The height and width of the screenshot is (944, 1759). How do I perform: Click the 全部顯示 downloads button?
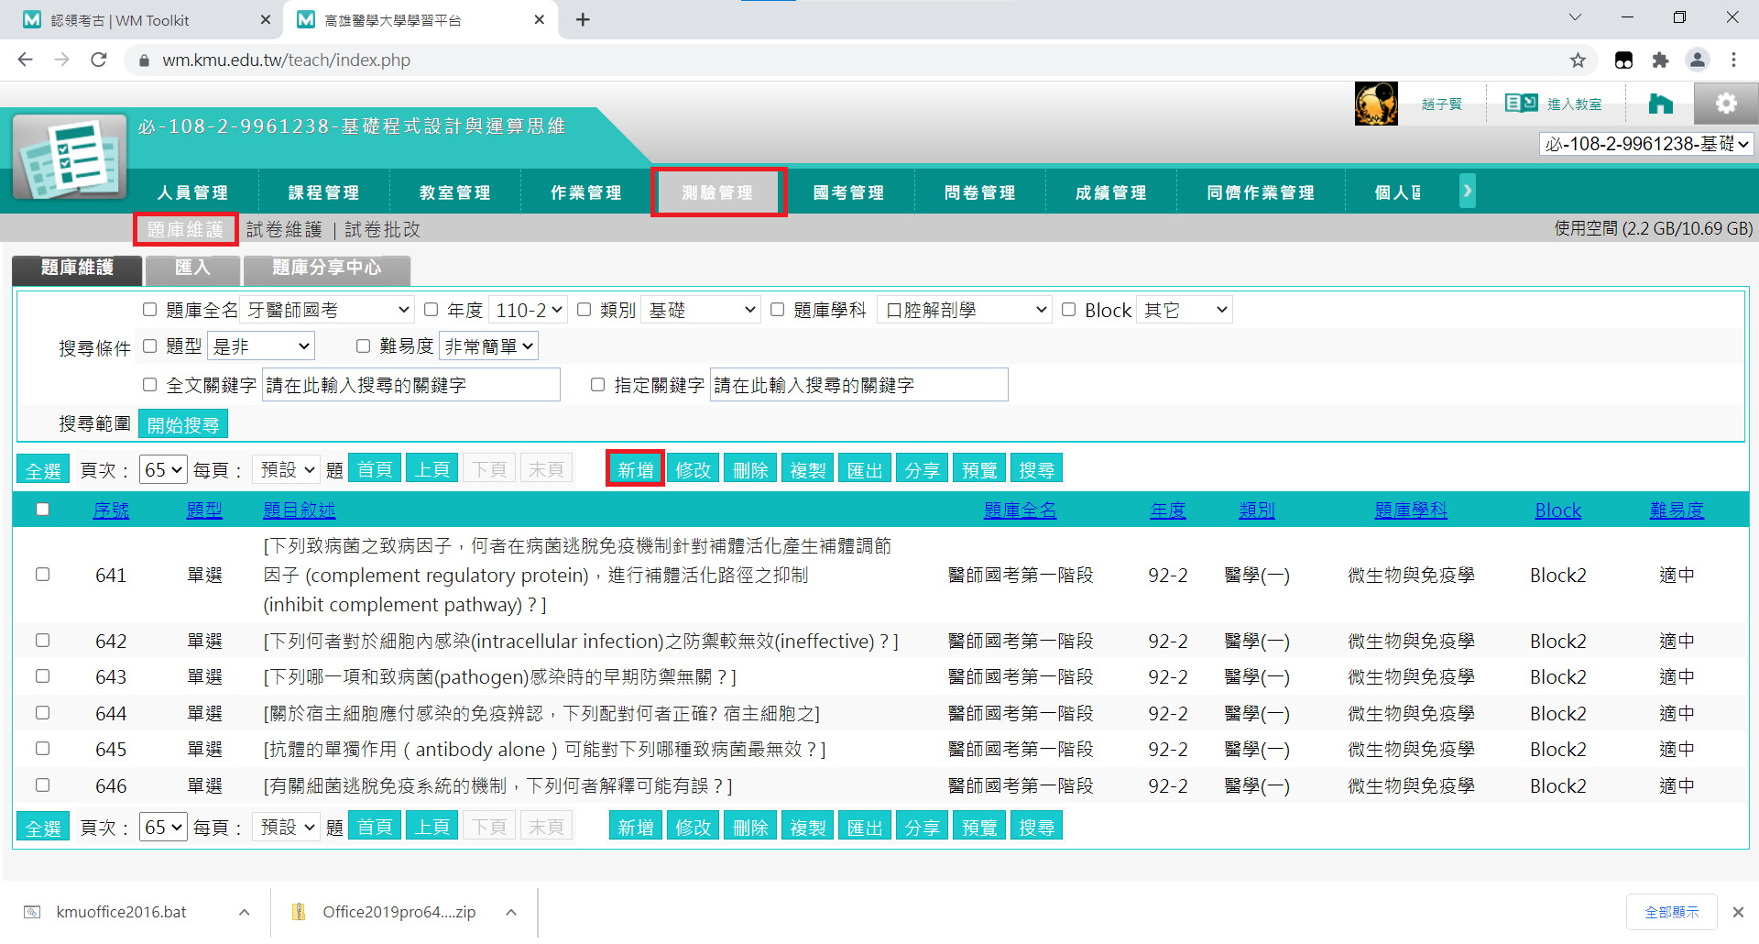1671,912
